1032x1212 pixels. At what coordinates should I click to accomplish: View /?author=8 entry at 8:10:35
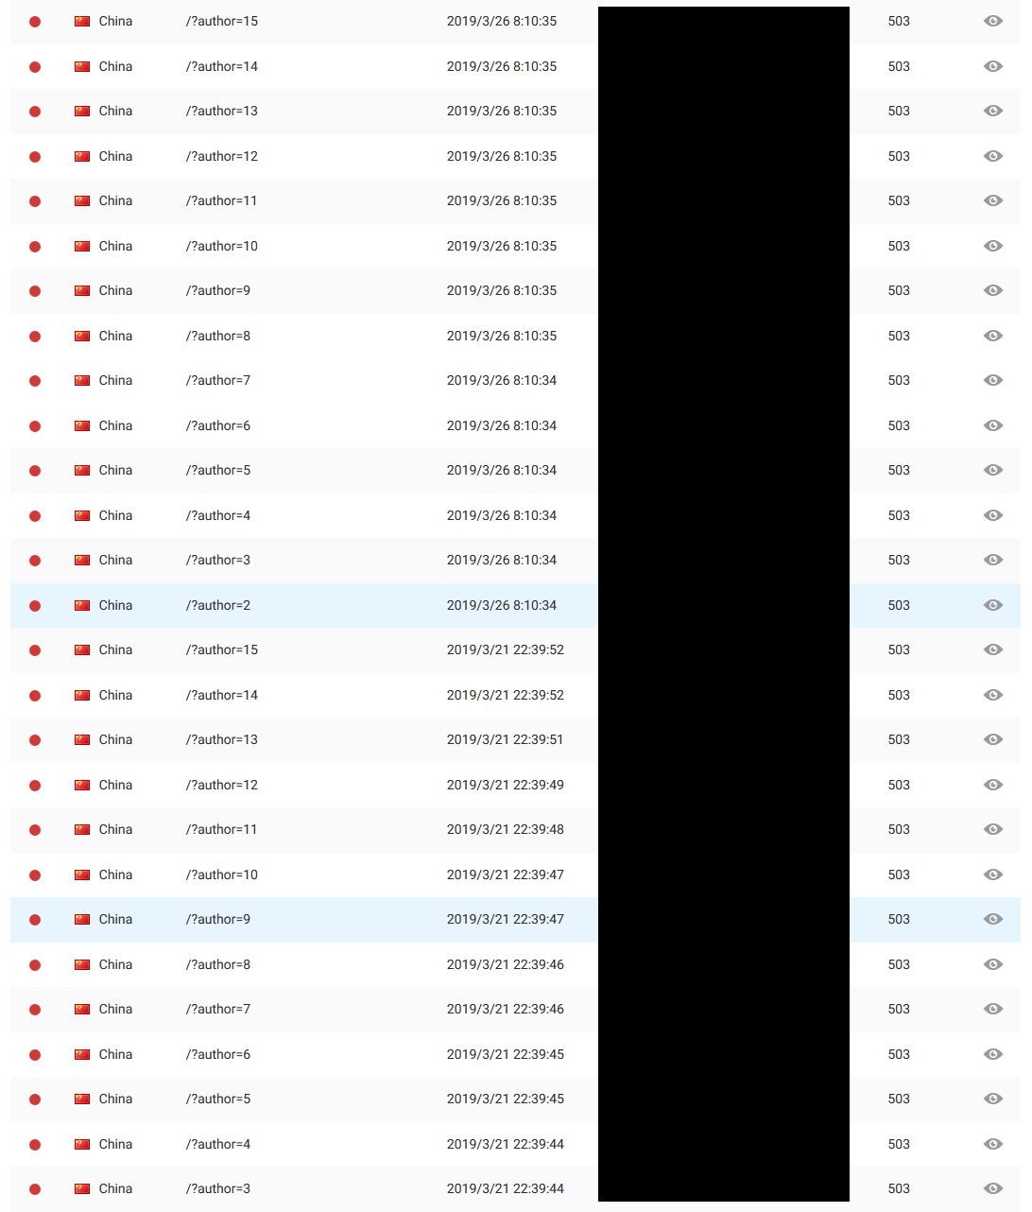(992, 336)
